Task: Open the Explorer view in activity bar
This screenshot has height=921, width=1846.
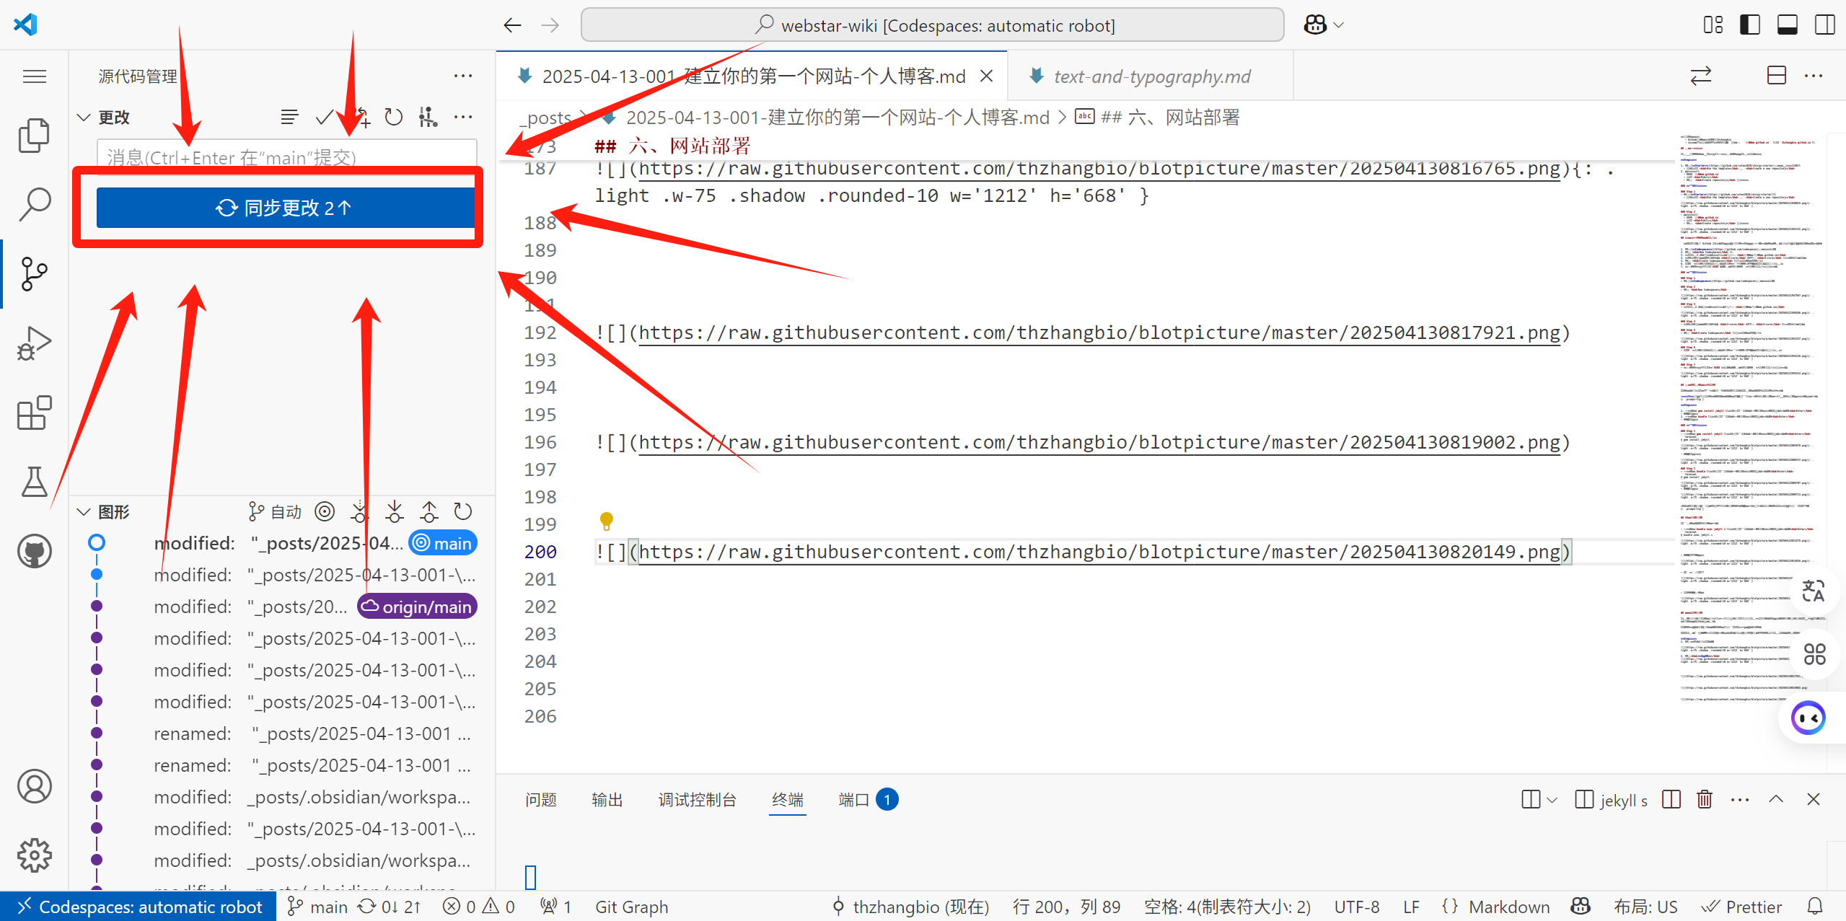Action: pos(34,135)
